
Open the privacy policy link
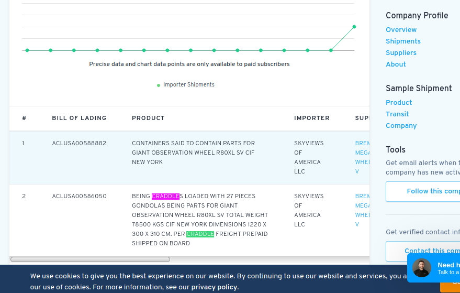[214, 287]
